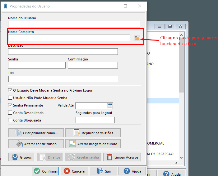
Task: Click scroll right arrow in background window
Action: (x=176, y=163)
